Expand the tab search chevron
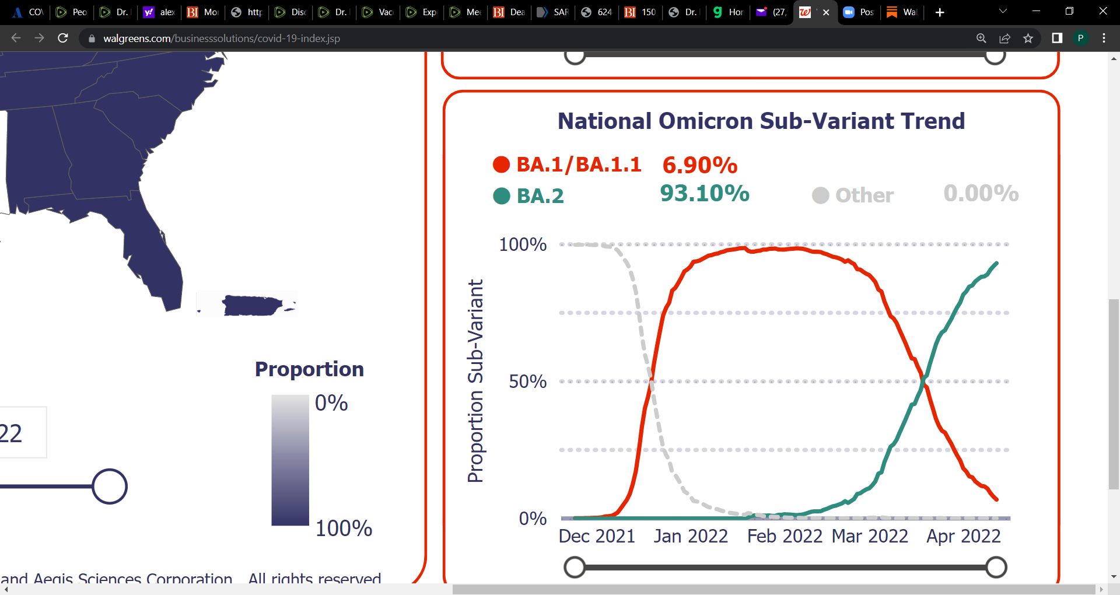1120x595 pixels. (x=1003, y=11)
